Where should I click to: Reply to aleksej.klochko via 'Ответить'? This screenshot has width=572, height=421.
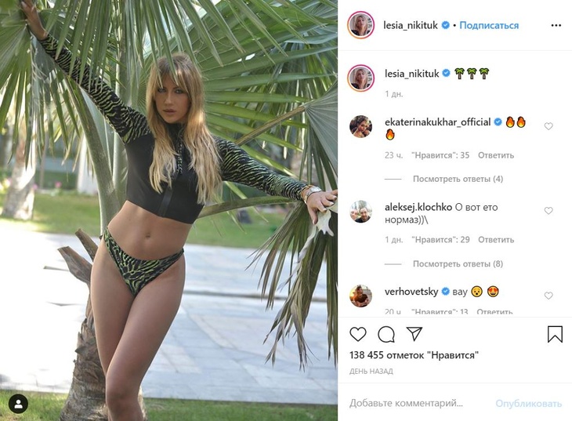point(496,240)
